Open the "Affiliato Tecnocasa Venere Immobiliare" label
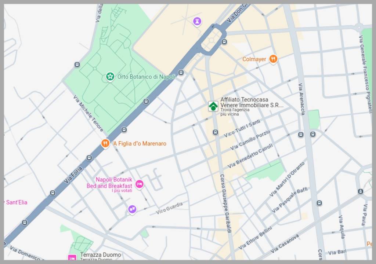Screen dimensions: 376x264 252,102
